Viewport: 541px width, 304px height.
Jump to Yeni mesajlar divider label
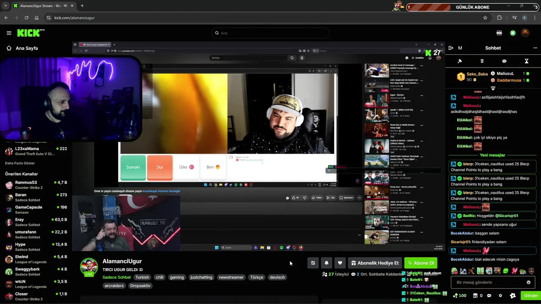492,155
